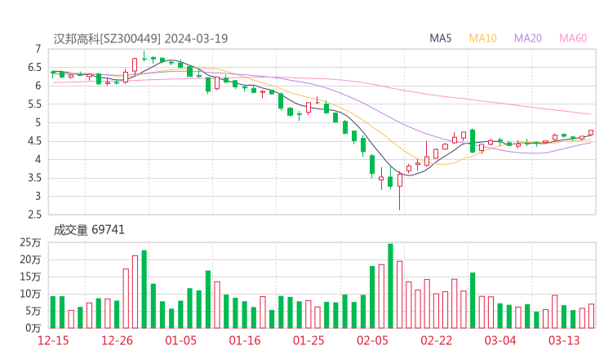The image size is (604, 359).
Task: Select the MA5 legend label
Action: [x=440, y=38]
